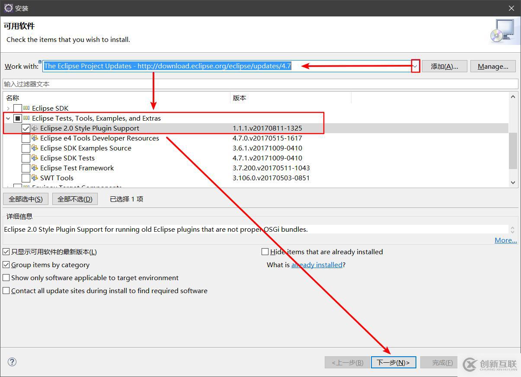Screen dimensions: 521x377
Task: Click the details description stepper arrows
Action: point(513,230)
